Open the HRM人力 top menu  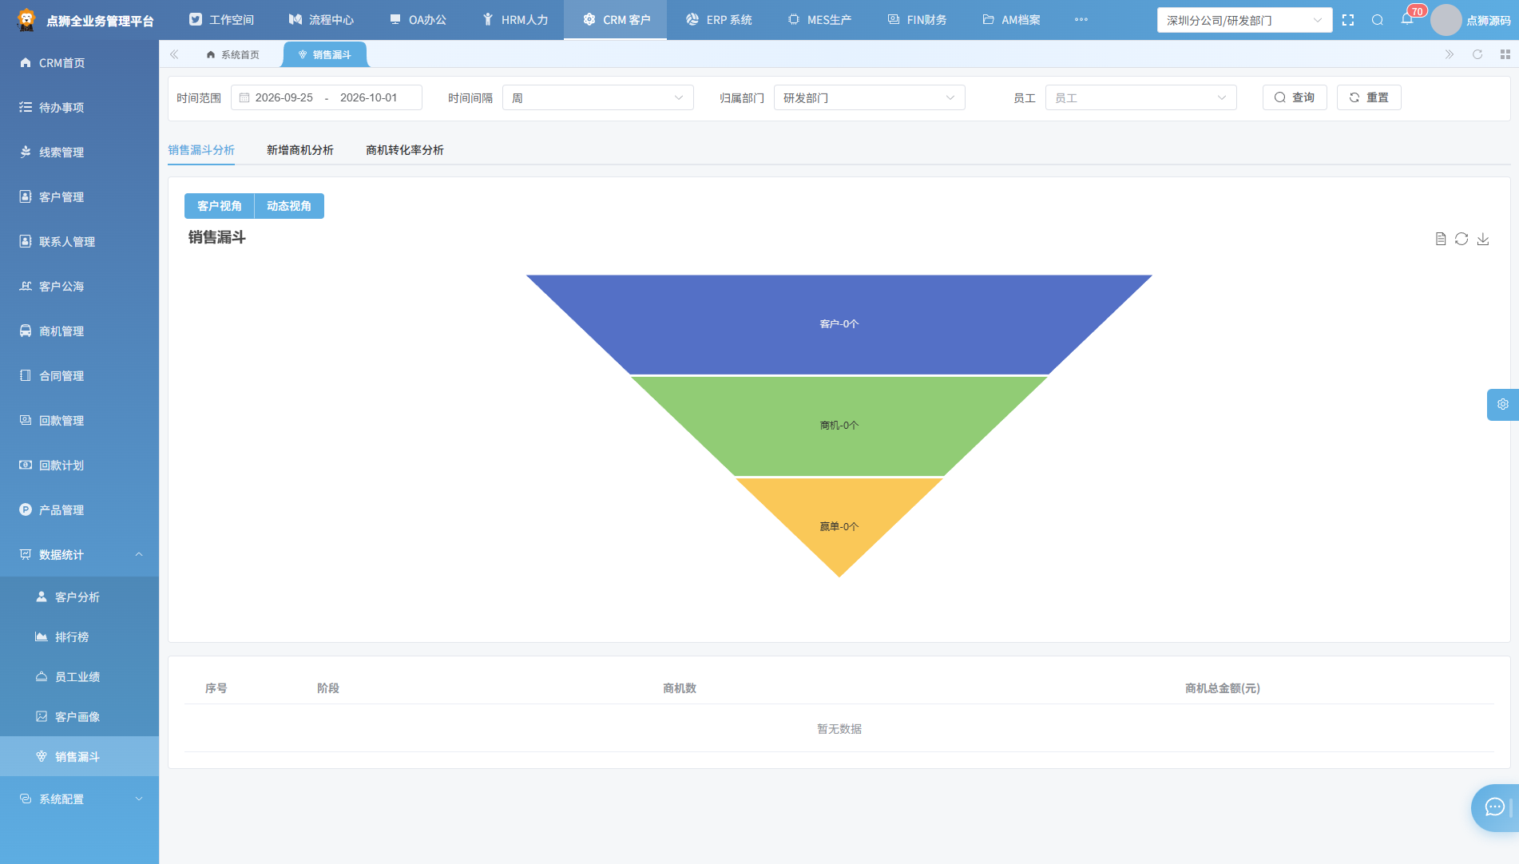point(515,20)
